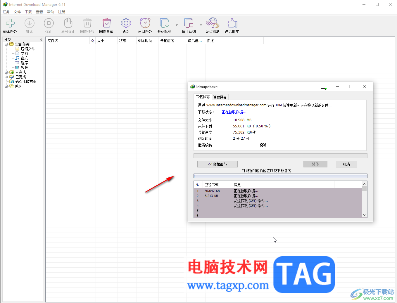397x303 pixels.
Task: Click the 告诉朋友 (tell a friend) thumbs-up icon
Action: tap(232, 23)
